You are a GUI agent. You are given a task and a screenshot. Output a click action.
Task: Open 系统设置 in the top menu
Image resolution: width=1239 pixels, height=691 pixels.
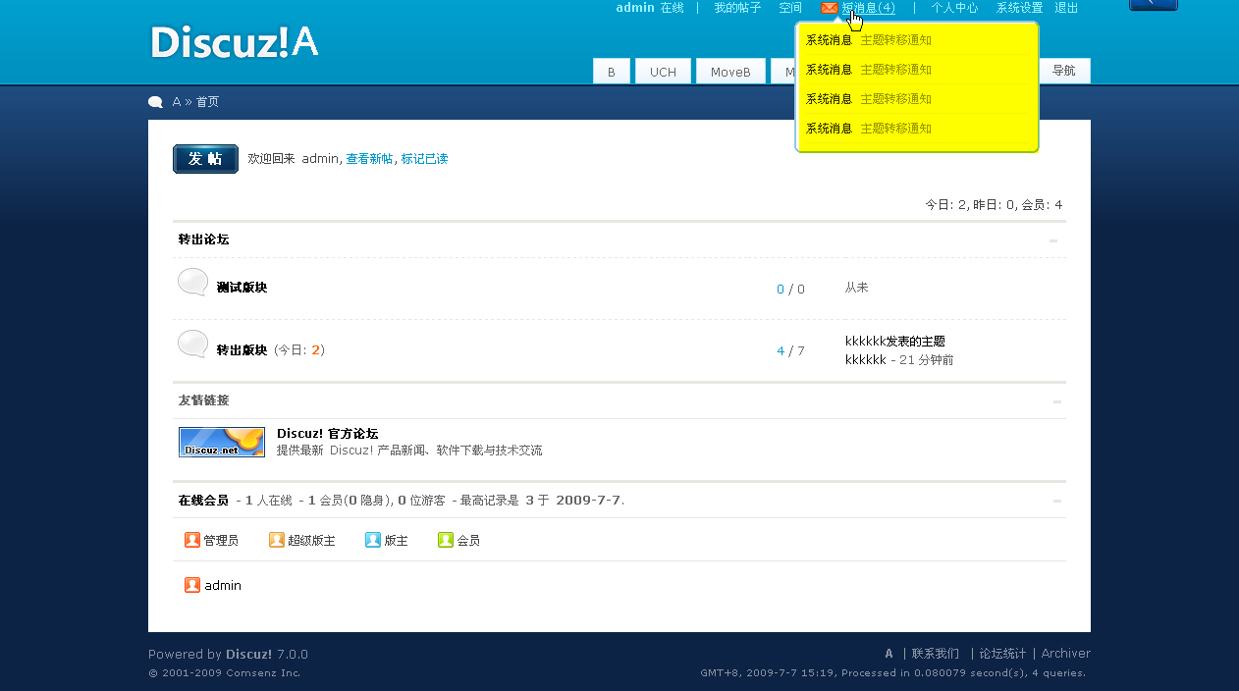[1019, 8]
